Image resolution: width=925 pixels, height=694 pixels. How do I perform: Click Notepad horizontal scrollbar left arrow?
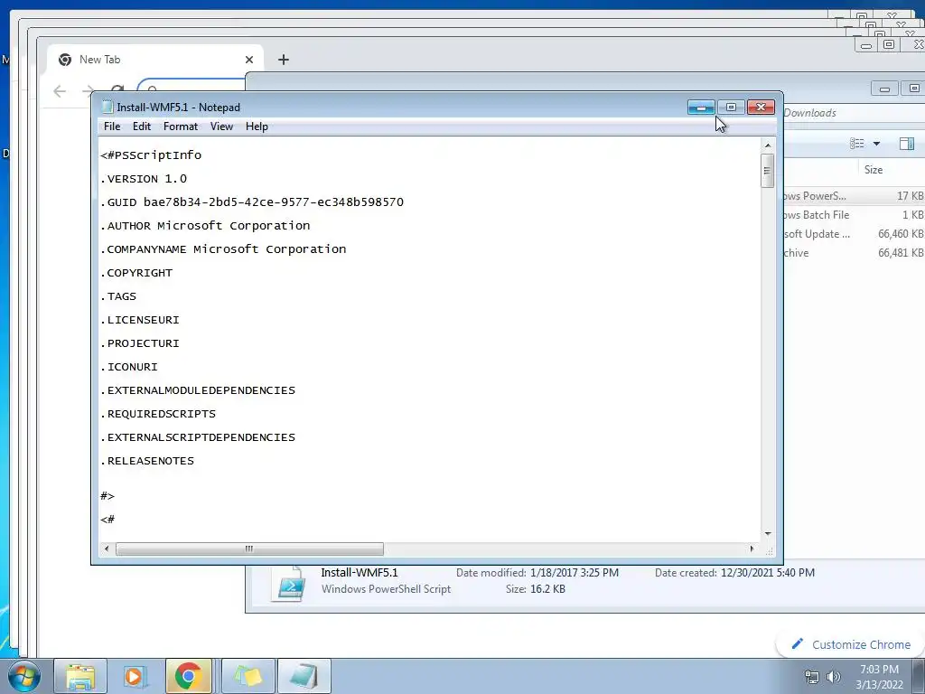coord(107,549)
